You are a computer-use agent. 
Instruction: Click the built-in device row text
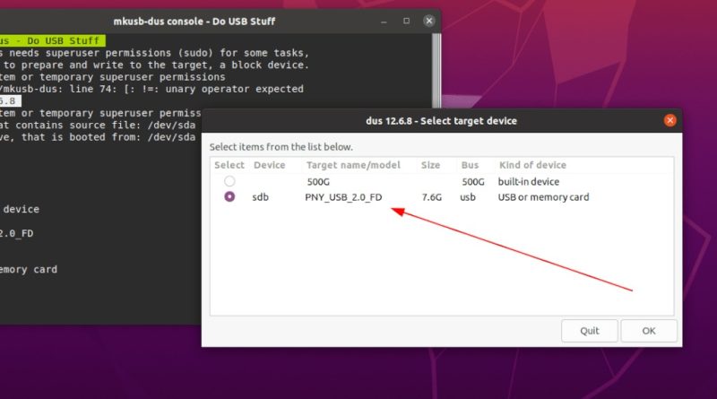[529, 182]
